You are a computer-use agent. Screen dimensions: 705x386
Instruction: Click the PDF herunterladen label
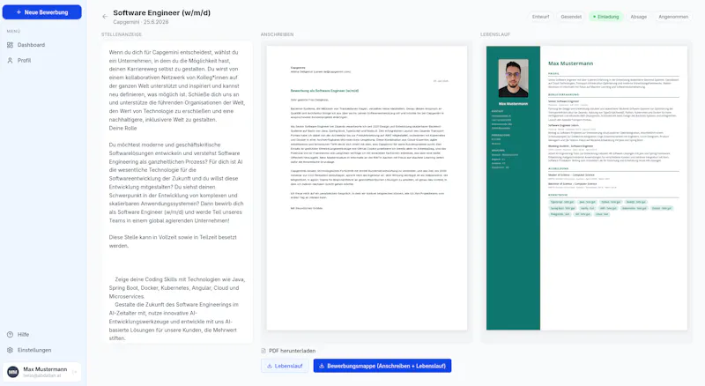pyautogui.click(x=293, y=351)
